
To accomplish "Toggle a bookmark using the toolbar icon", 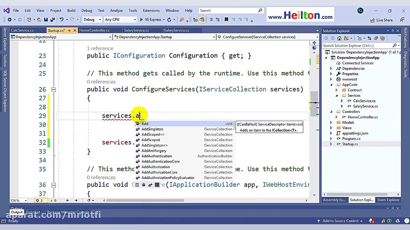I will click(x=227, y=19).
